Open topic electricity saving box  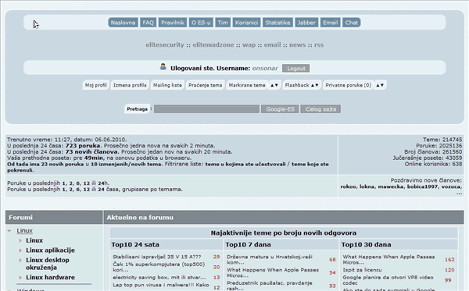click(x=159, y=277)
